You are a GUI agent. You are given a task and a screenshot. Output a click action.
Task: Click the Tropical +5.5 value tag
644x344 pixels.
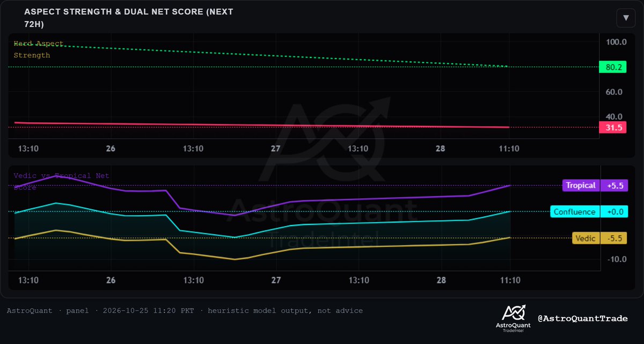[x=614, y=186]
